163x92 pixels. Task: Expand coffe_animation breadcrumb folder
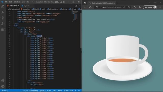(13, 9)
